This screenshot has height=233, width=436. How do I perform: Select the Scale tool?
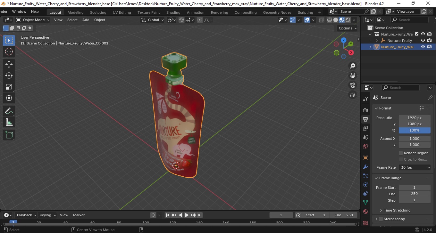coord(9,87)
